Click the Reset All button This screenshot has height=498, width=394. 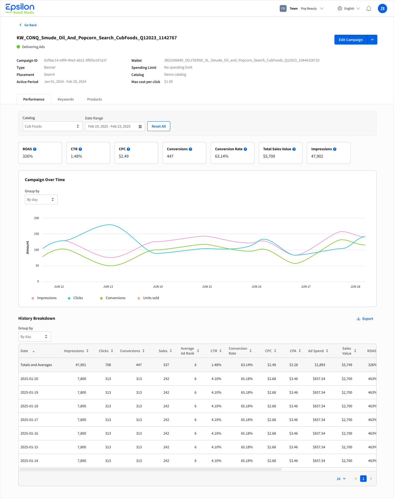[x=159, y=126]
